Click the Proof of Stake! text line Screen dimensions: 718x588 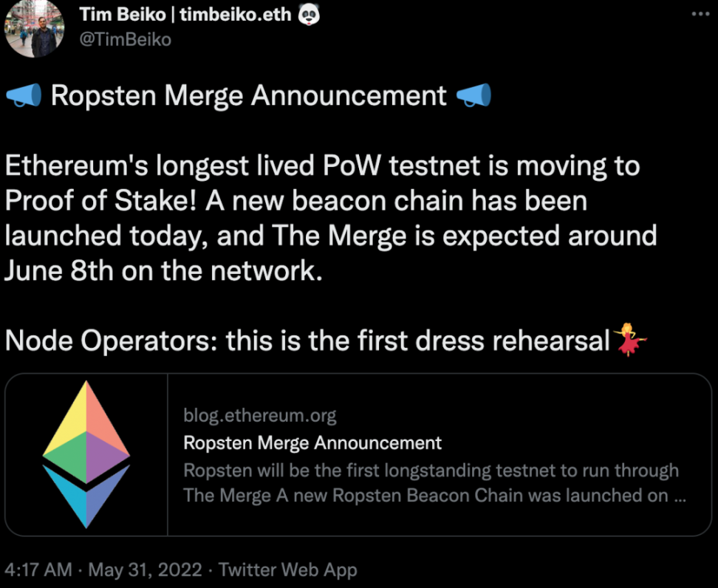coord(295,202)
